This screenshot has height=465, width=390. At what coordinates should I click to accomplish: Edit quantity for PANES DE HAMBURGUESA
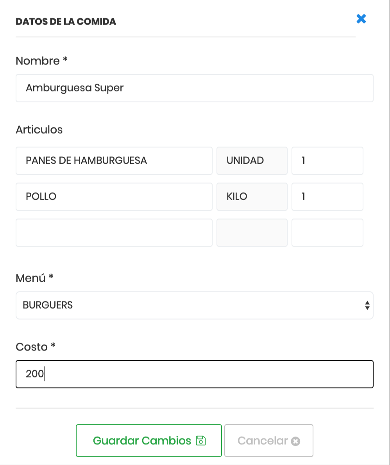coord(327,161)
